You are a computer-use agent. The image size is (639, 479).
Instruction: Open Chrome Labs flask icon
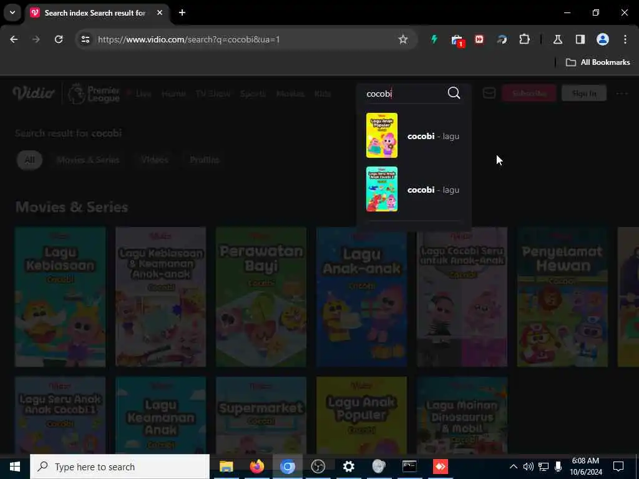(557, 39)
